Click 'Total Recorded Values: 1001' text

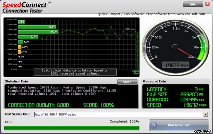32,94
